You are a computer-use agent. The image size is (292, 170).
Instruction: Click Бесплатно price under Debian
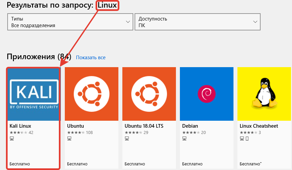(192, 164)
